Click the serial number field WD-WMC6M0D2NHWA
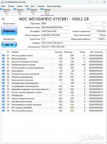This screenshot has height=144, width=107. coord(55,27)
